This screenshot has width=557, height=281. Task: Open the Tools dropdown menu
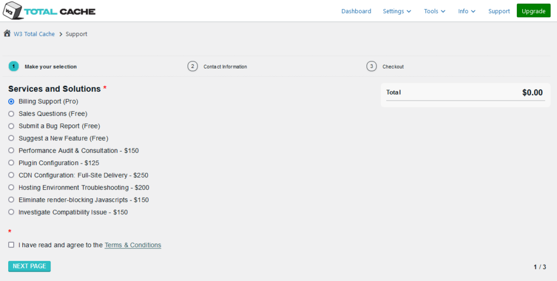click(435, 11)
